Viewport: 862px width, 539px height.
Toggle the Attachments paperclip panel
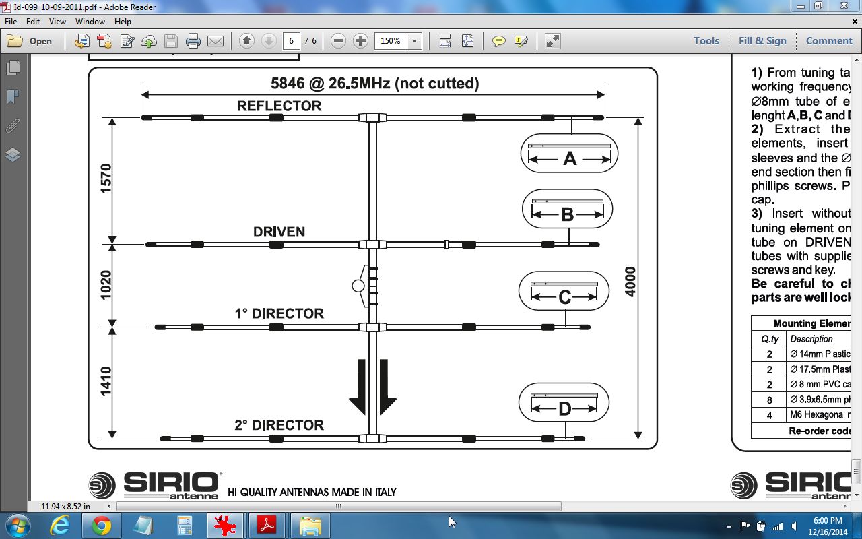pos(13,125)
